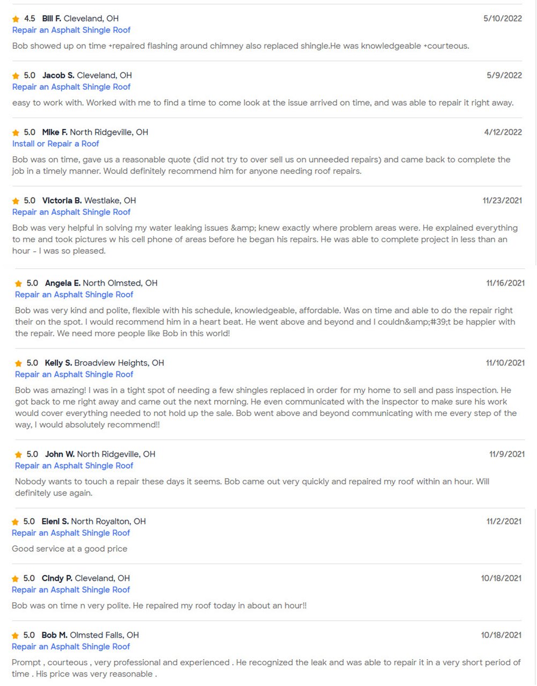The height and width of the screenshot is (686, 537).
Task: Click the 11/9/2021 date on John W.'s review
Action: 507,454
